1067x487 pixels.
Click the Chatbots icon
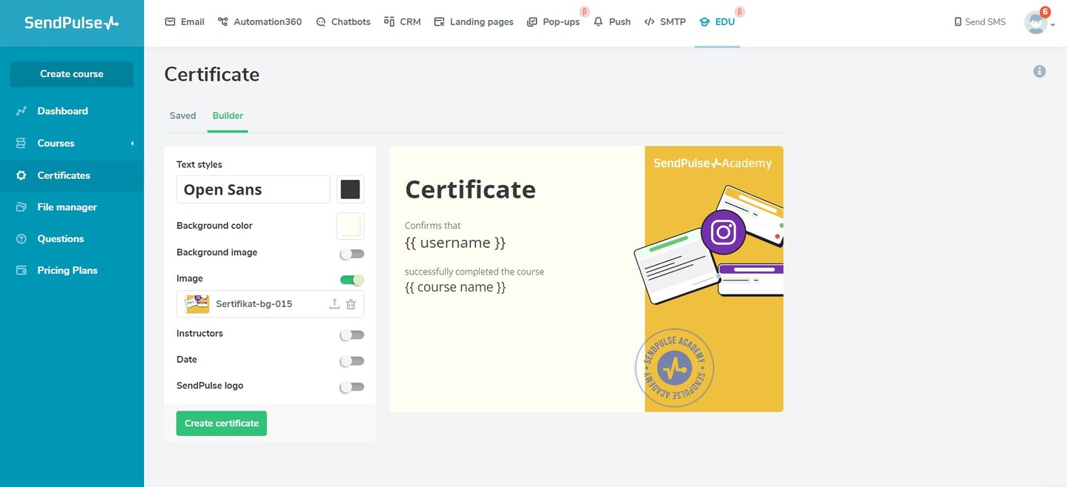click(320, 22)
